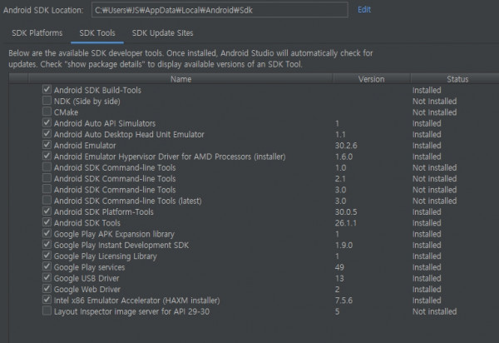
Task: Uncheck Android SDK Build-Tools
Action: click(47, 90)
